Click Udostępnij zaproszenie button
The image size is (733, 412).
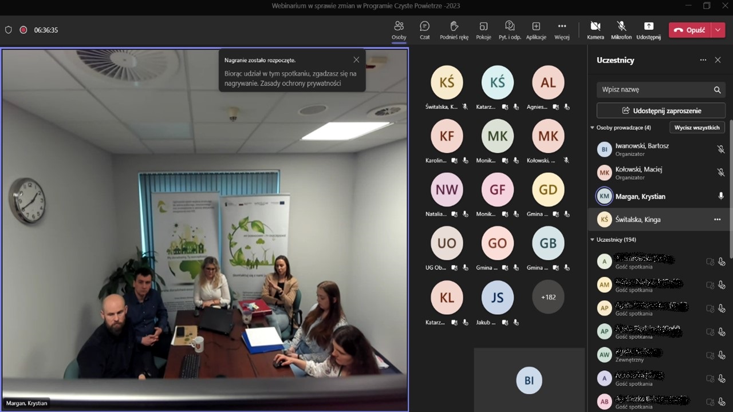[x=661, y=110]
